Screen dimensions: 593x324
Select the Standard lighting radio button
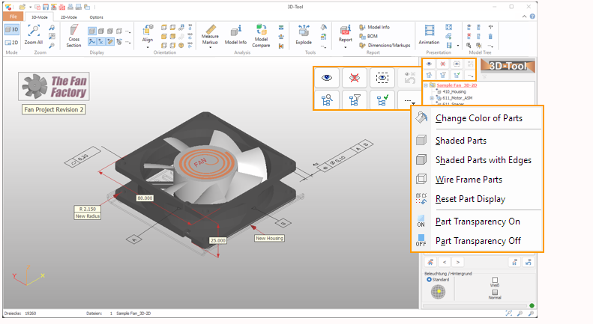[x=428, y=280]
